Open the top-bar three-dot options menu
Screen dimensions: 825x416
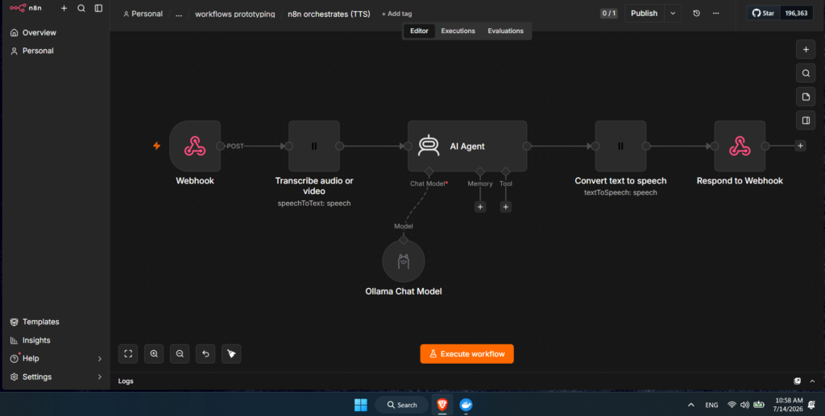(x=715, y=13)
